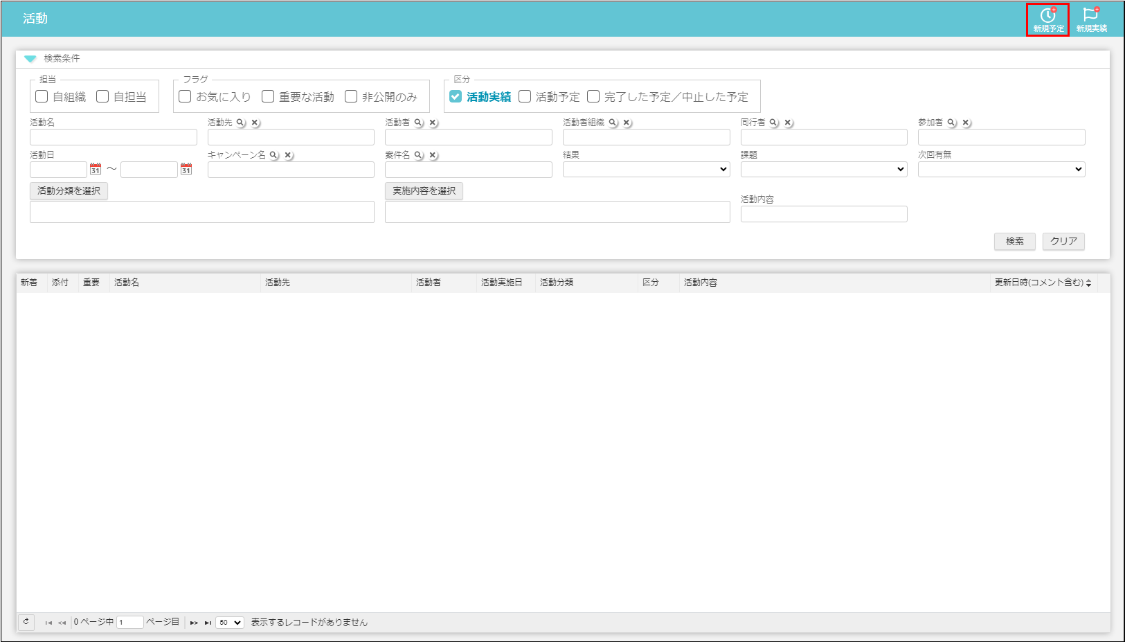
Task: Focus the 活動日 start date field
Action: pos(58,170)
